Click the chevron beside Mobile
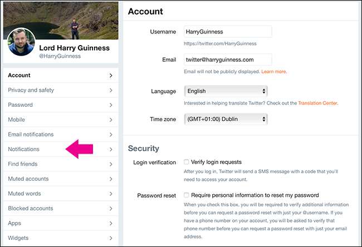Screen dimensions: 362x247 pyautogui.click(x=111, y=120)
